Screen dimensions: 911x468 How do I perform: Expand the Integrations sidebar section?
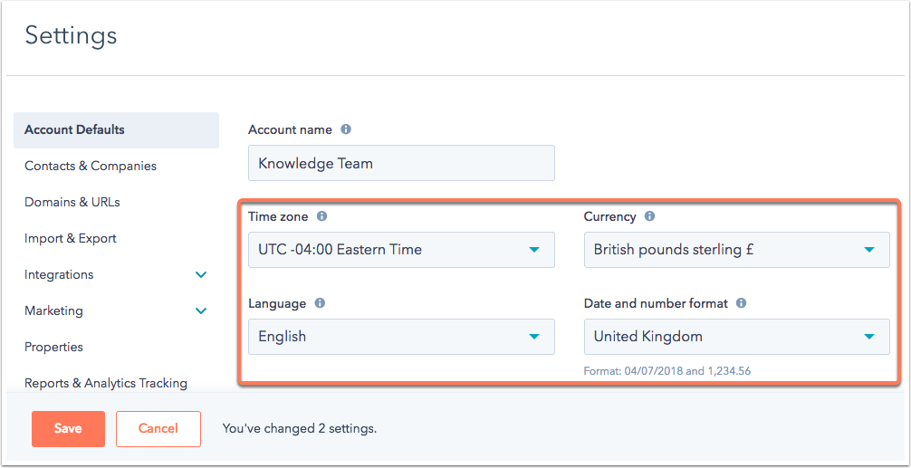coord(201,274)
